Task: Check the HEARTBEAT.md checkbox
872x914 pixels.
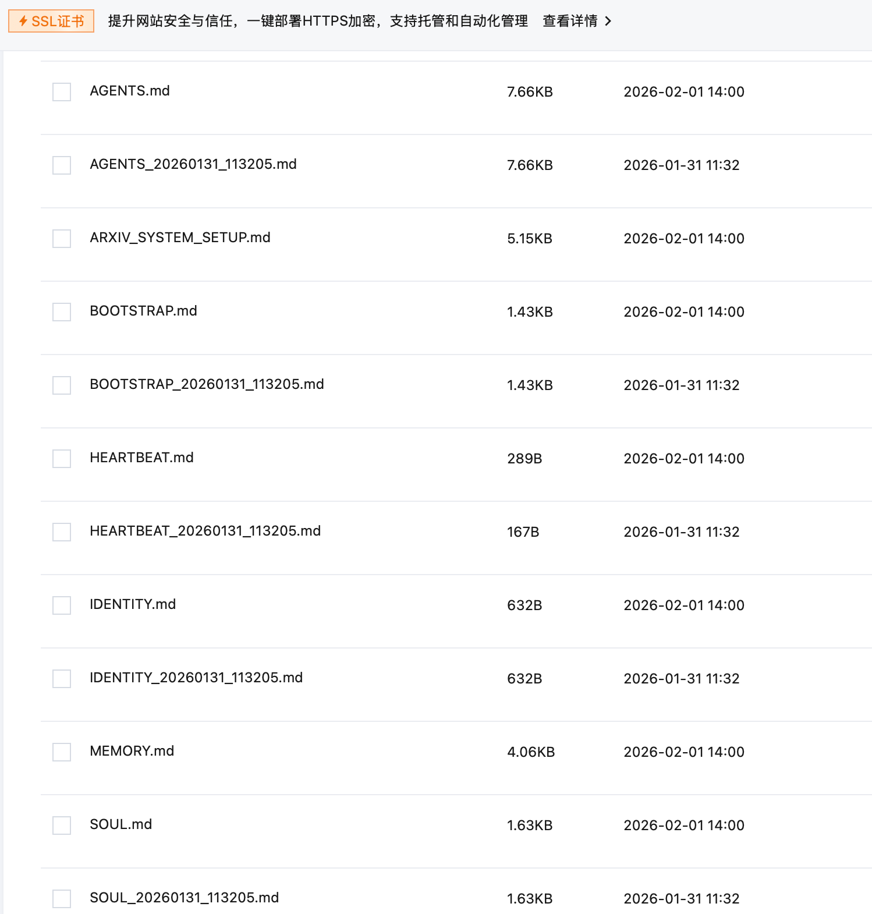Action: click(62, 459)
